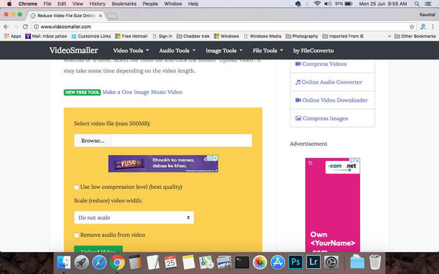
Task: Expand the File Tools menu
Action: pyautogui.click(x=268, y=50)
